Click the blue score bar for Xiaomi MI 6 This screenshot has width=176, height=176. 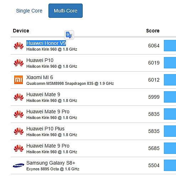click(x=170, y=80)
